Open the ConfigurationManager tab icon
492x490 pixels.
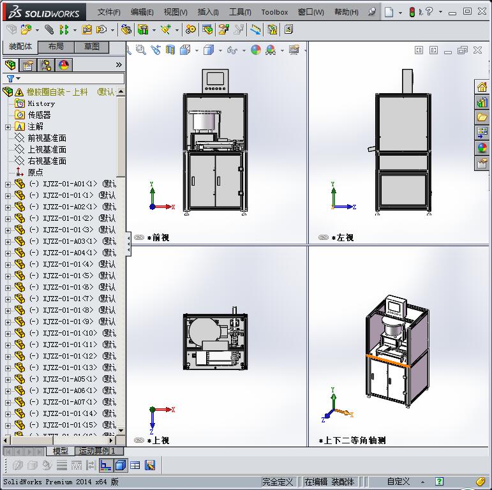tap(46, 65)
